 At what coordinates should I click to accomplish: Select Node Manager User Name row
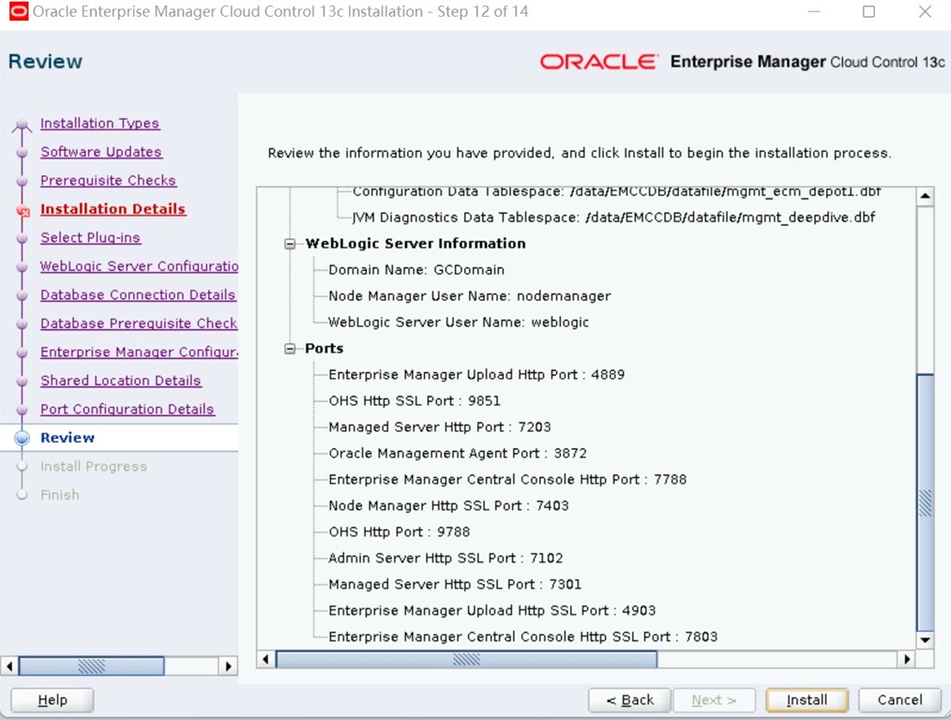click(470, 295)
